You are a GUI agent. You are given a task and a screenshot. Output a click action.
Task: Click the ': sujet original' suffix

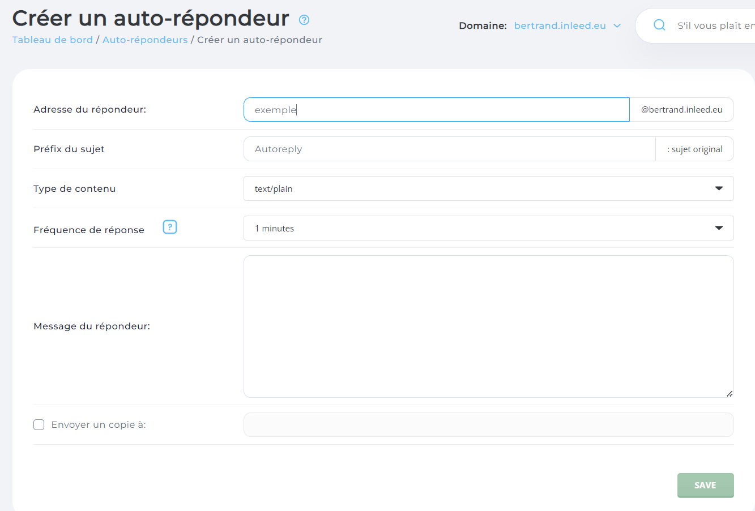(x=694, y=149)
